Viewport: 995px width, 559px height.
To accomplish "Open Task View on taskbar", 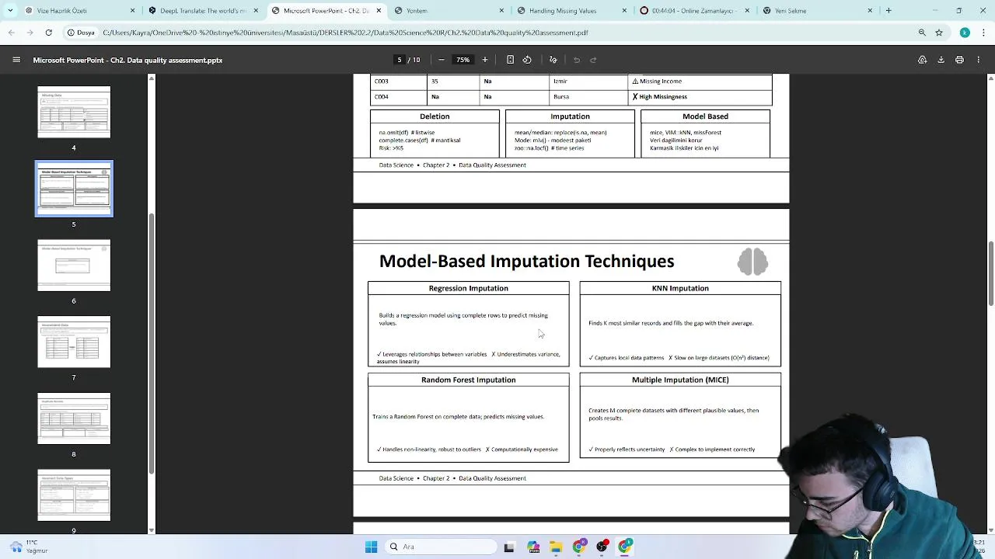I will pyautogui.click(x=509, y=547).
